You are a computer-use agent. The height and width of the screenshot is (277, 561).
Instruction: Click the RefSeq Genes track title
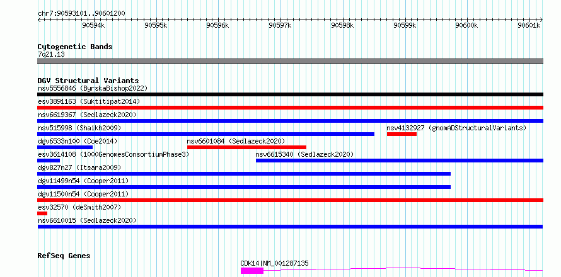(x=64, y=256)
